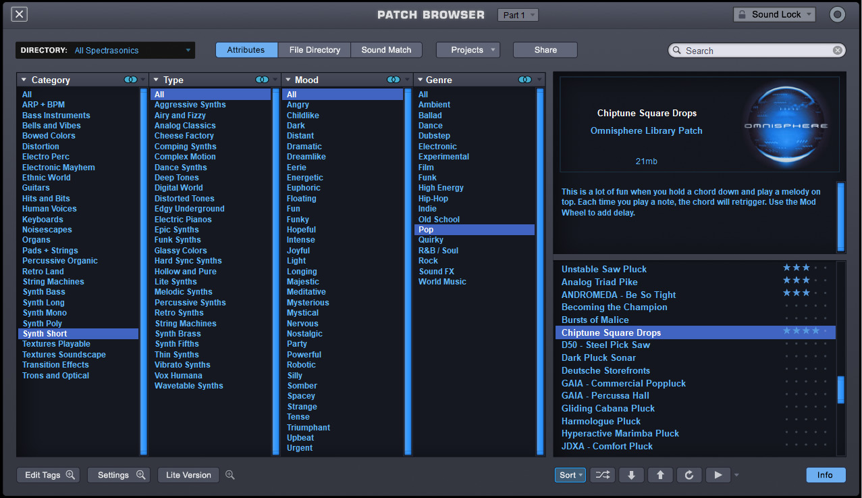Select All in Genre column
Image resolution: width=862 pixels, height=498 pixels.
[x=423, y=95]
